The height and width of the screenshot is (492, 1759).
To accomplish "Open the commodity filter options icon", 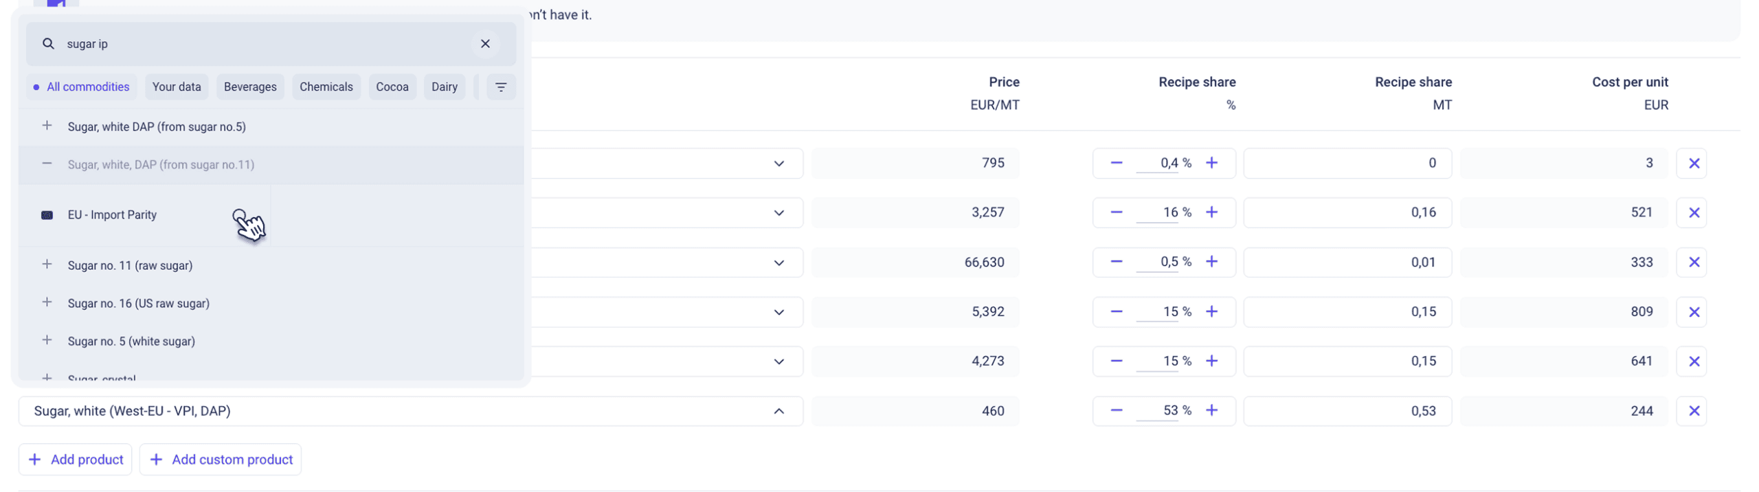I will [500, 87].
